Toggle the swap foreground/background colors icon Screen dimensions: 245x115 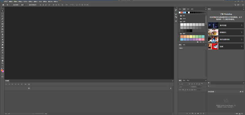click(x=3, y=68)
